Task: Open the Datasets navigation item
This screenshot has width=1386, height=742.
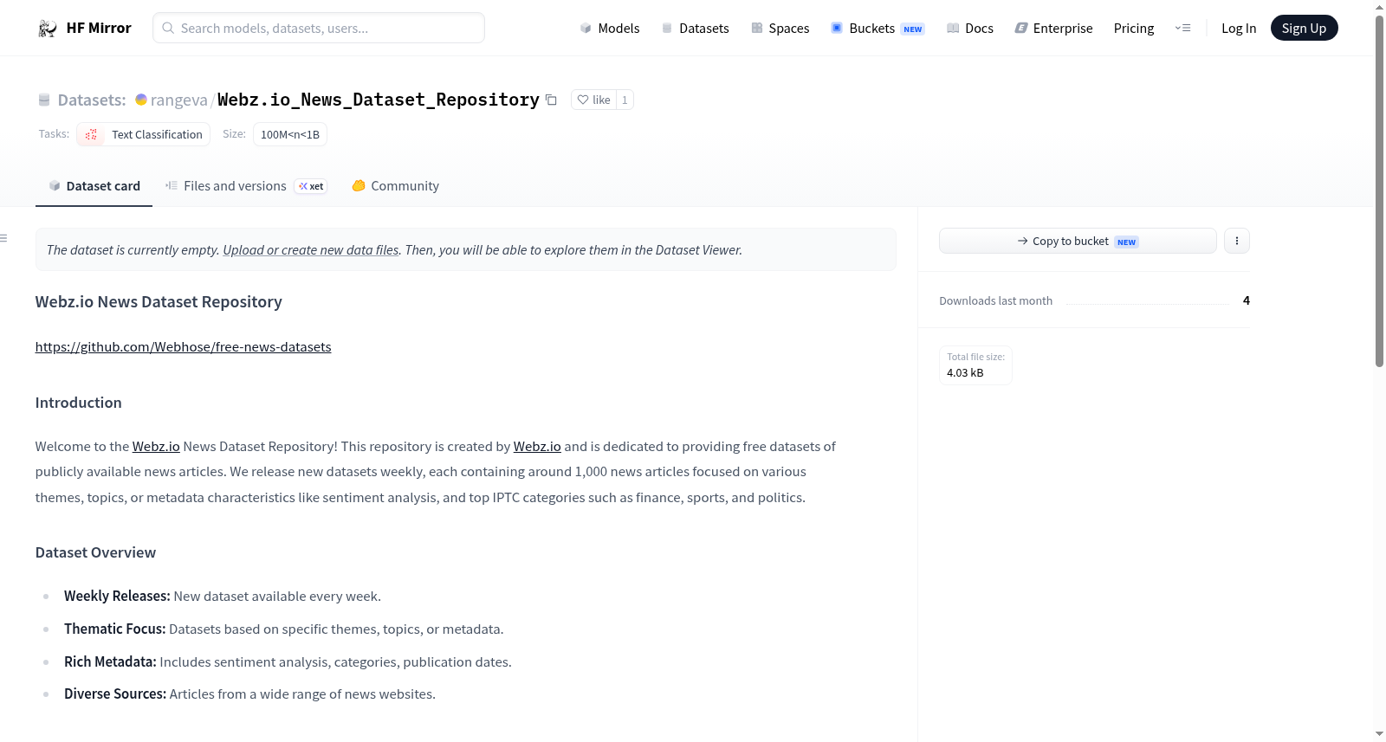Action: click(695, 28)
